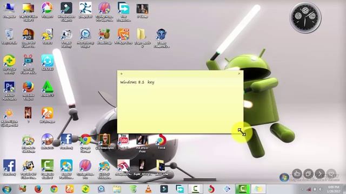Open Mozilla Firefox desktop shortcut
The width and height of the screenshot is (346, 194).
click(x=28, y=90)
